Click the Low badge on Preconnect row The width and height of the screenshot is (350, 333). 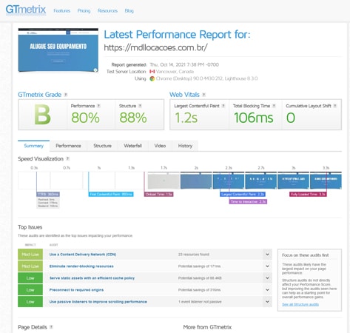[30, 290]
